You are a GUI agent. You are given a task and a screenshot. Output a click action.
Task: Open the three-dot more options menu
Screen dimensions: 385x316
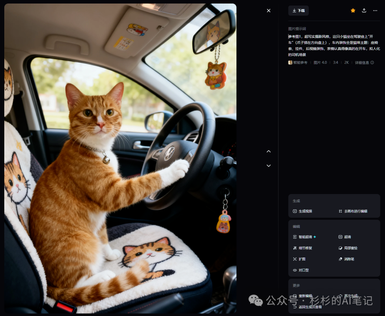tap(375, 11)
